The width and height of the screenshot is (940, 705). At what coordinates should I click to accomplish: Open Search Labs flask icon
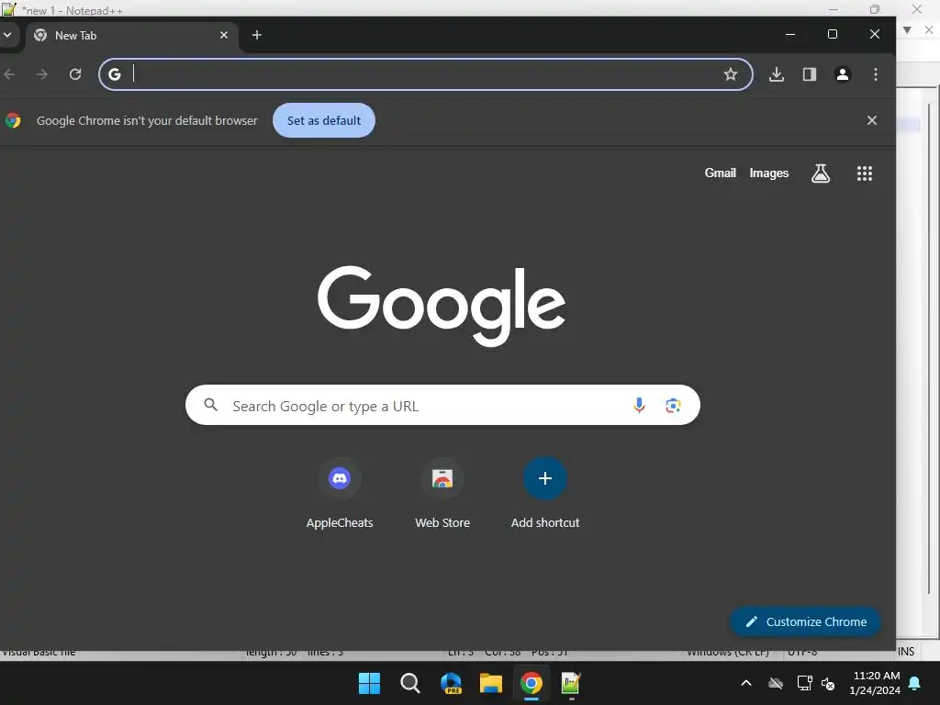[x=820, y=173]
